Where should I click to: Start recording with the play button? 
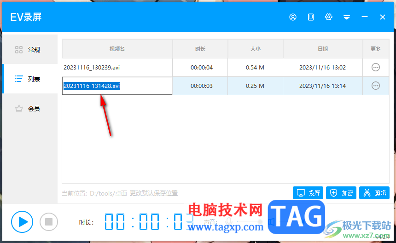[x=22, y=222]
